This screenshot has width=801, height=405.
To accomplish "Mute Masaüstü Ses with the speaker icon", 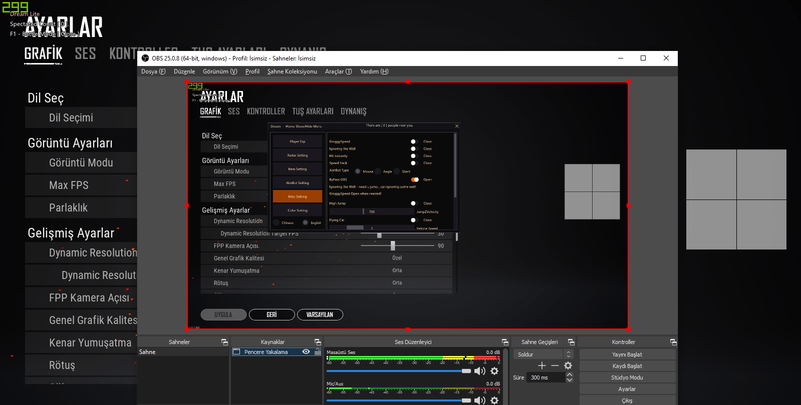I will tap(480, 371).
